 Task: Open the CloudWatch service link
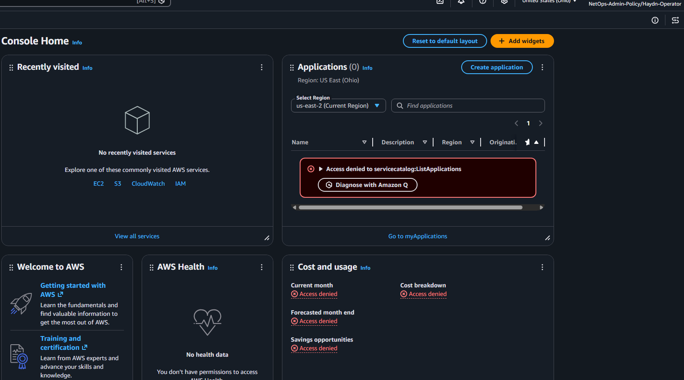coord(148,184)
